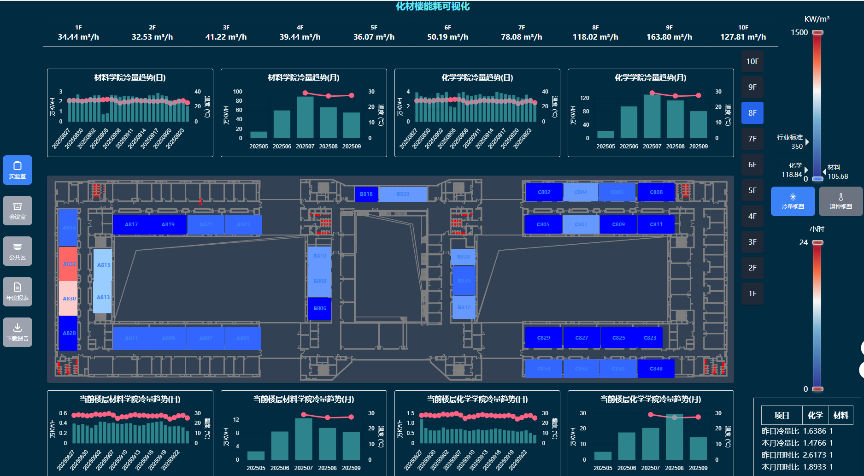Select room B806 on the floor plan
This screenshot has width=864, height=476.
tap(320, 308)
